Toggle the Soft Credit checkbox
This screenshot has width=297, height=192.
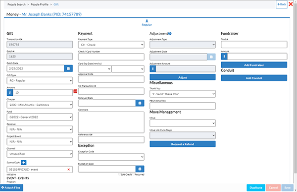pos(119,174)
